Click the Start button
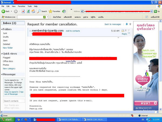Viewport: 162px width, 122px height. point(8,120)
